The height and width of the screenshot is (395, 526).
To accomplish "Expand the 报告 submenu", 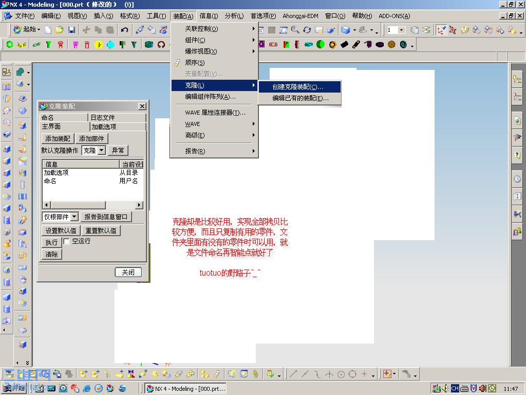I will 214,151.
